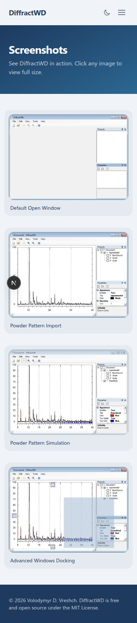Open the round N dev tools badge
The image size is (137, 623).
point(14,283)
